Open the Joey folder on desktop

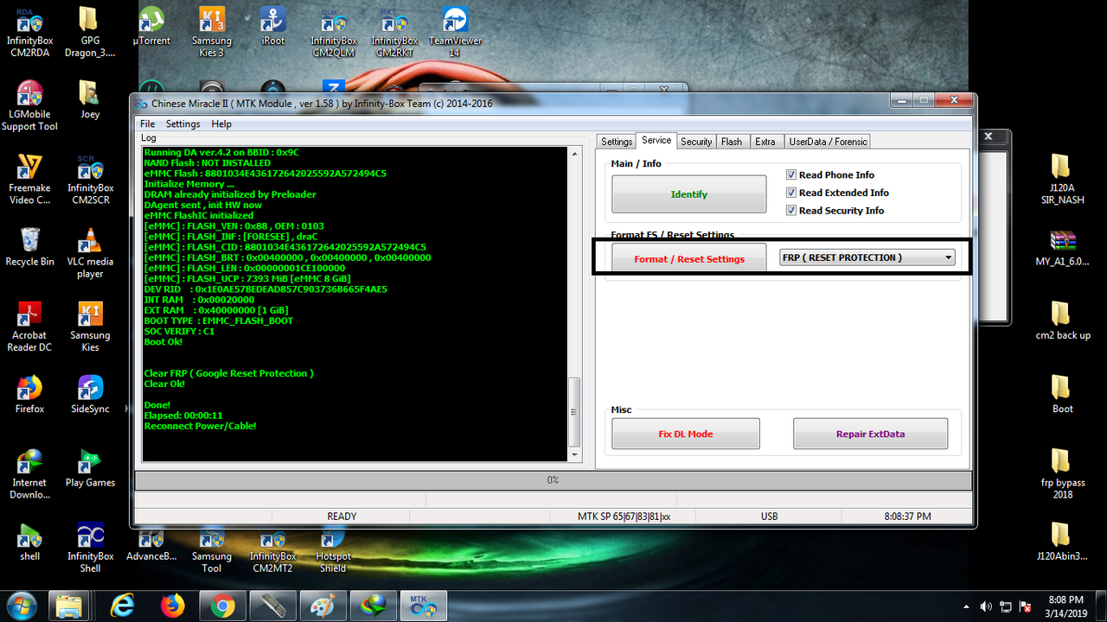90,99
